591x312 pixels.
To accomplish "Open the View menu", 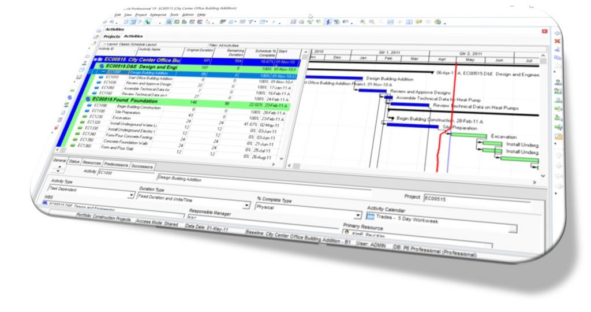I will click(x=128, y=14).
